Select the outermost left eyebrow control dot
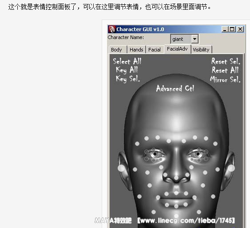This screenshot has height=228, width=250. click(x=137, y=144)
